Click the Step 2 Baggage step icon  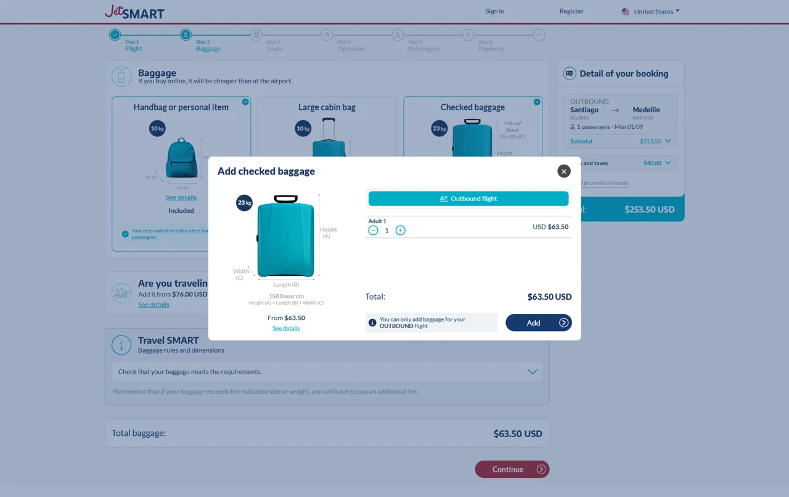[186, 35]
